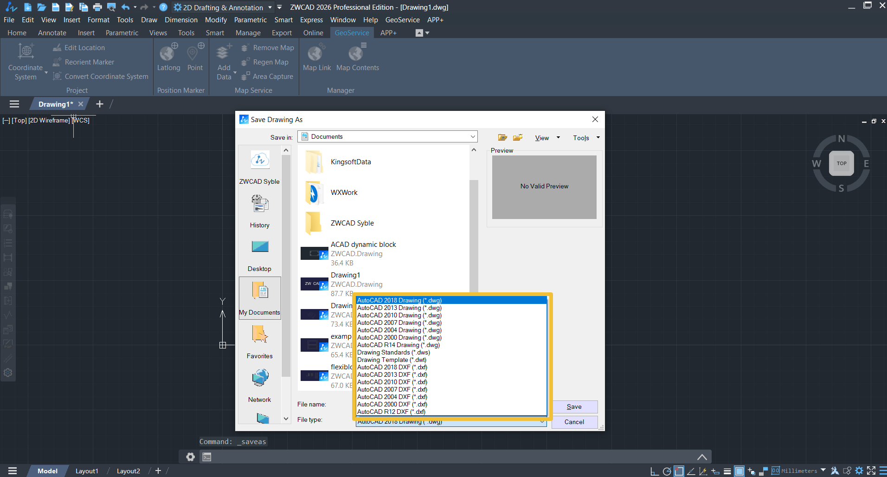Go to Desktop in the places sidebar
This screenshot has width=887, height=477.
[x=260, y=254]
